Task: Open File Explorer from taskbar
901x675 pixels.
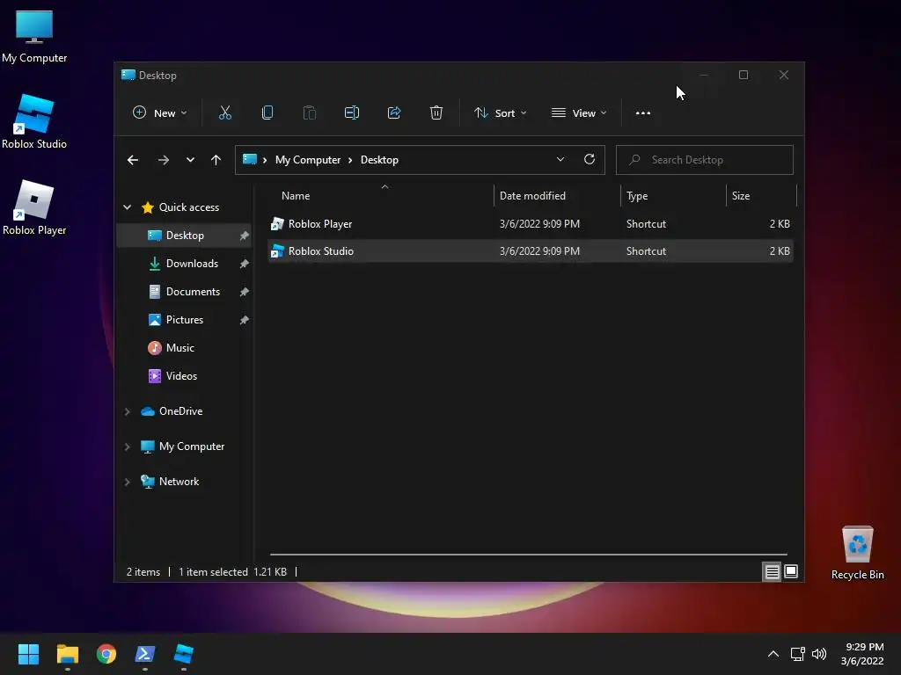Action: [68, 654]
